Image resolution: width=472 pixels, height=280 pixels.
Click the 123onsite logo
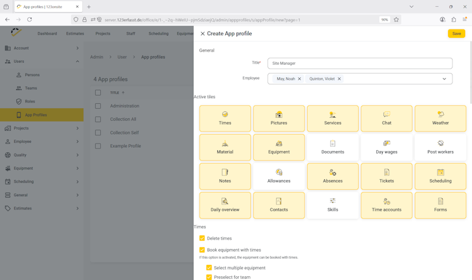16,32
